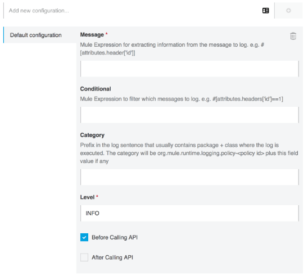Uncheck the Before Calling API checkbox
The width and height of the screenshot is (308, 276).
click(x=84, y=237)
